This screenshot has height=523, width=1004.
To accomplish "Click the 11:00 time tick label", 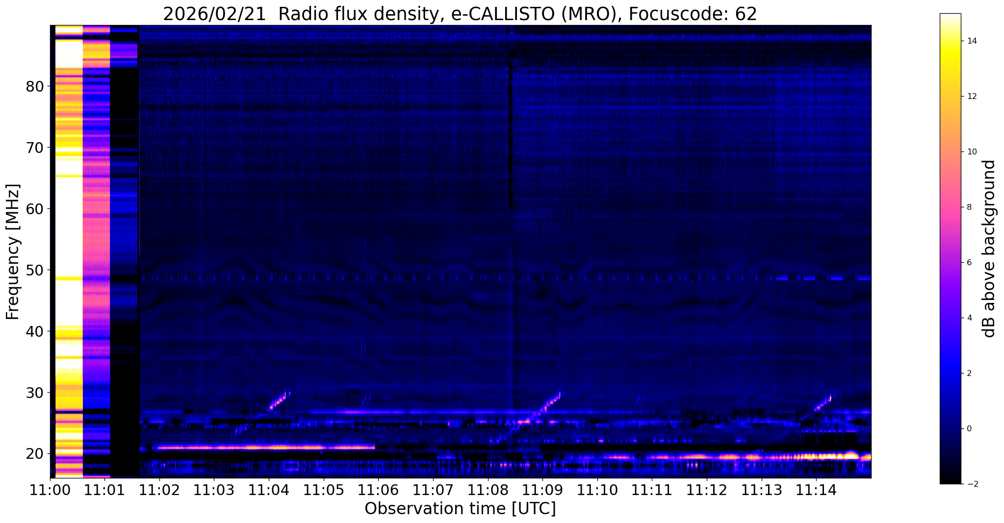I will coord(50,490).
